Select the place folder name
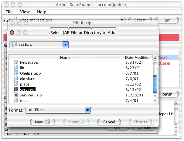The width and height of the screenshot is (184, 141). click(x=25, y=84)
